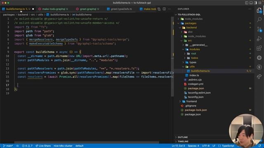The height and width of the screenshot is (148, 264).
Task: Collapse the TS-FULLSTACK-GQL root section
Action: pyautogui.click(x=189, y=15)
